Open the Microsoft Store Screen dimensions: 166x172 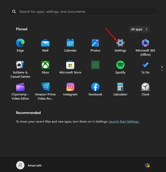[x=70, y=65]
